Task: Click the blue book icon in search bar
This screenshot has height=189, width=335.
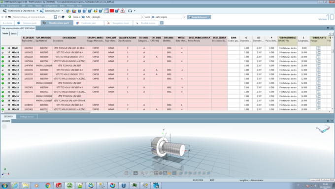Action: click(x=63, y=17)
